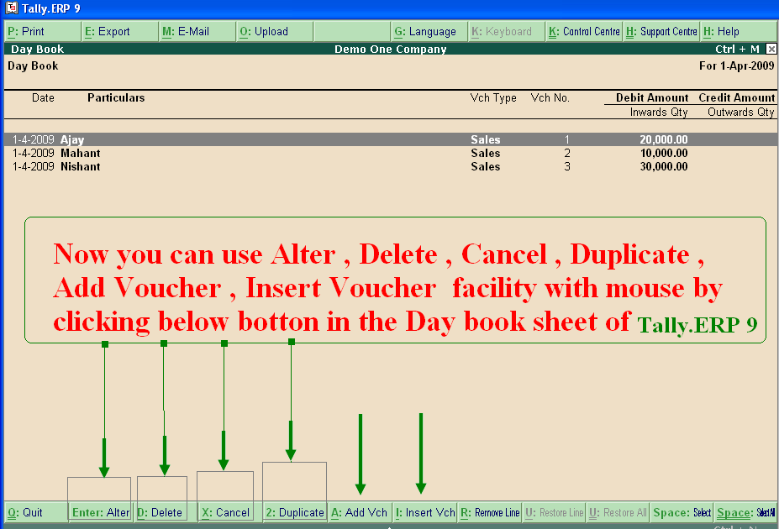
Task: Cancel the voucher using X: Cancel
Action: coord(224,512)
